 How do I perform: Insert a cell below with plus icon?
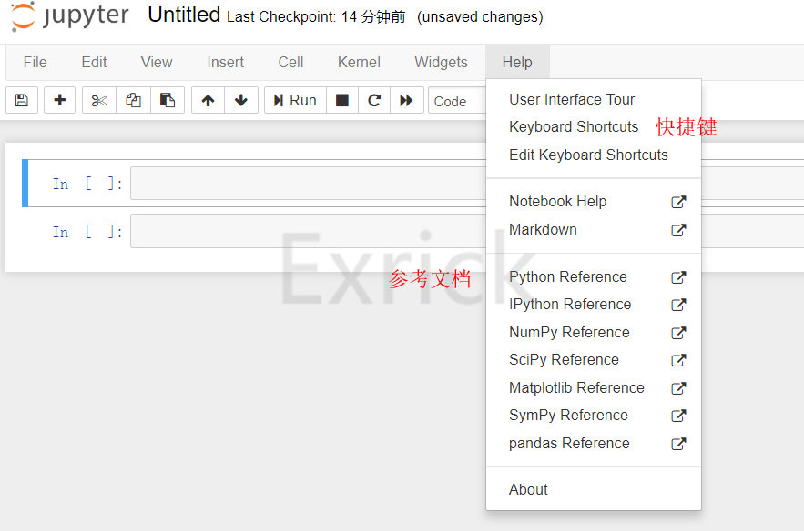click(x=59, y=100)
